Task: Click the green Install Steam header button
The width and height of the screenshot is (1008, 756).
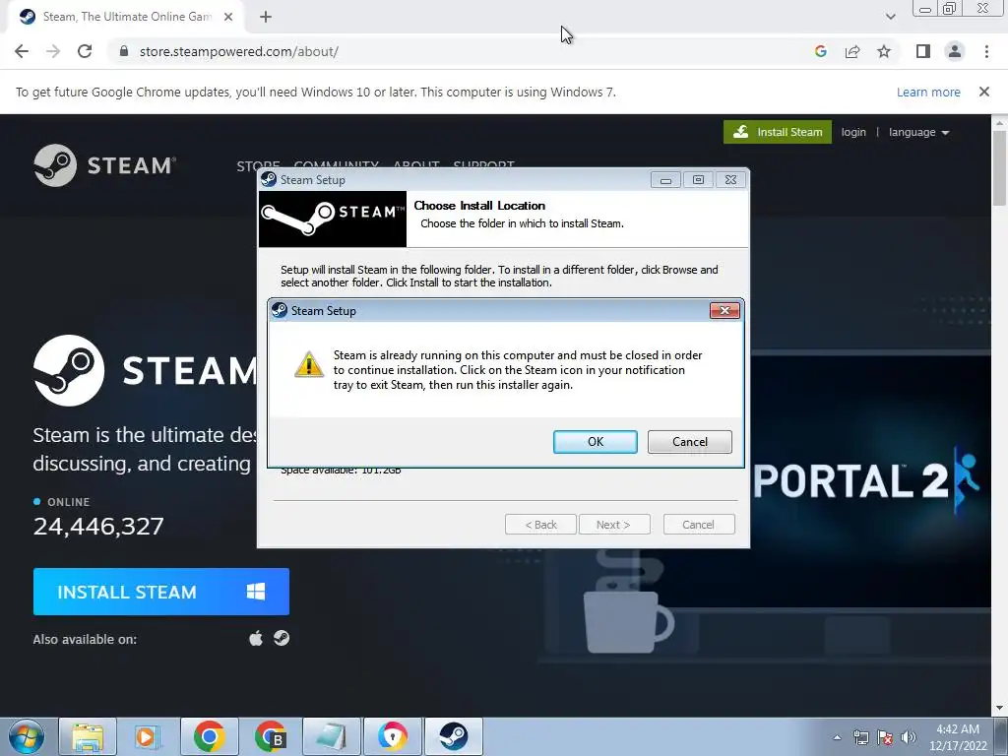Action: (x=778, y=132)
